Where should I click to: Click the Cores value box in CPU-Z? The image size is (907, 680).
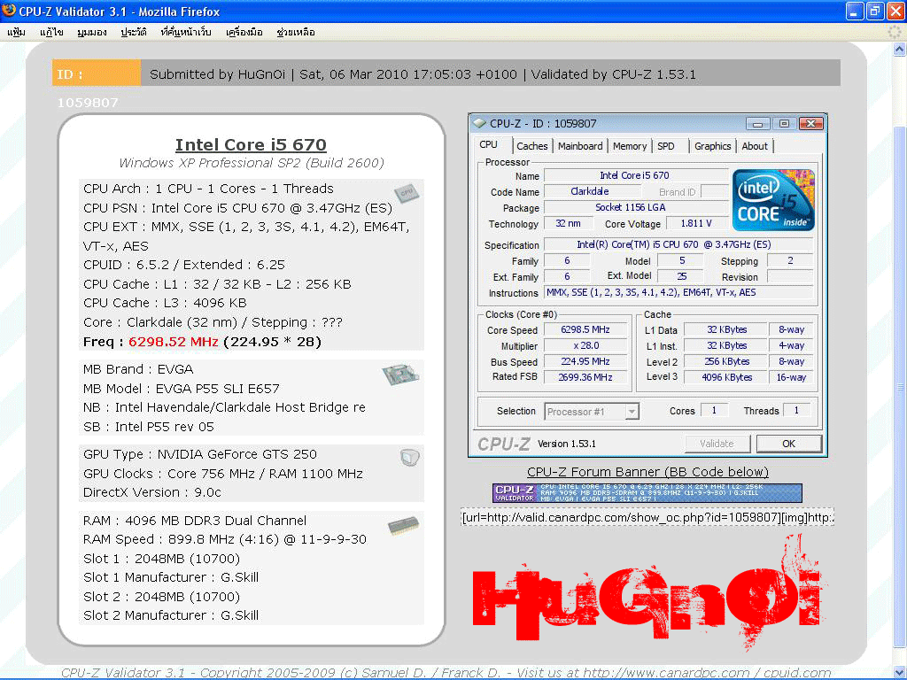tap(715, 411)
